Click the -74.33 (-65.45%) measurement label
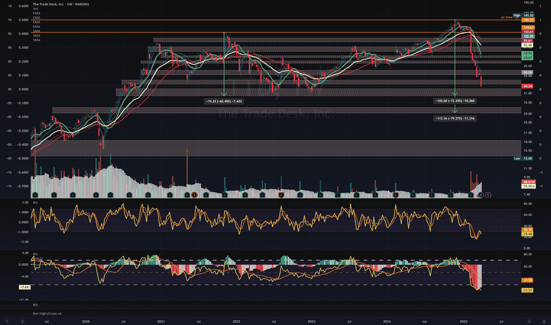551x325 pixels. [224, 101]
